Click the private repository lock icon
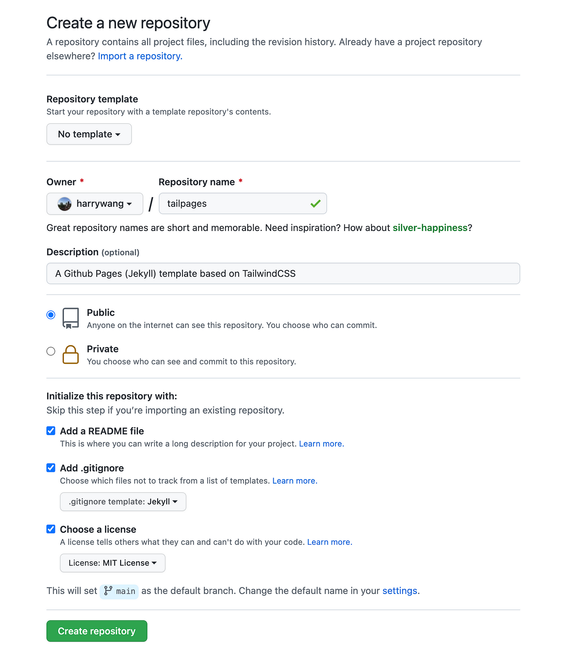 [x=70, y=354]
